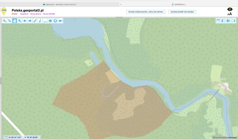The image size is (238, 139).
Task: Click the video camera icon
Action: pyautogui.click(x=60, y=21)
